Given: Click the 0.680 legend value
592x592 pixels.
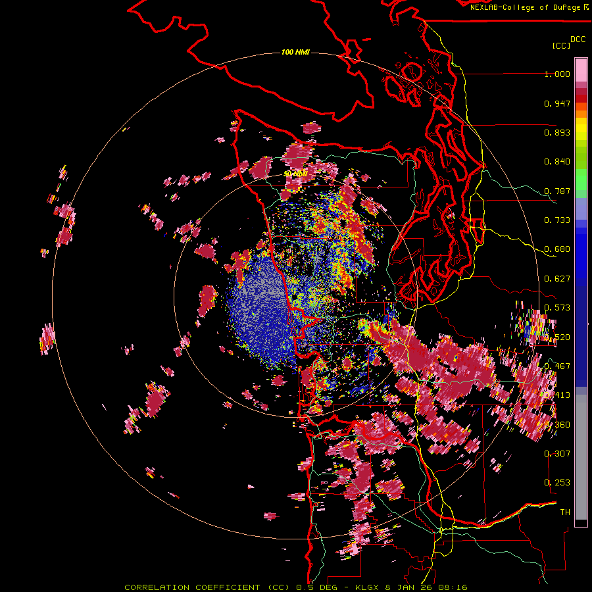Looking at the screenshot, I should coord(557,249).
